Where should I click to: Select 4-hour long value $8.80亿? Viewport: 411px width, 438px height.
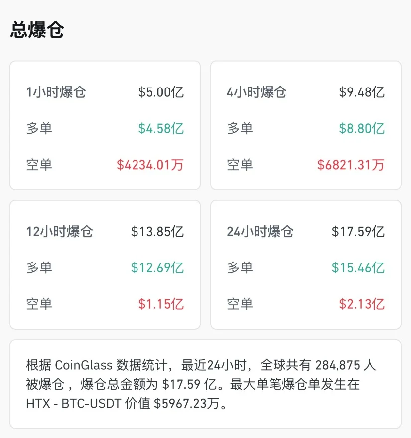[x=362, y=128]
